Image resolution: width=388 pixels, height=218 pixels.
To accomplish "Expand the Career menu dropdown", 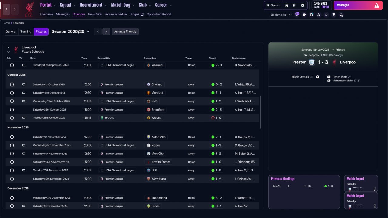I will tap(171, 5).
